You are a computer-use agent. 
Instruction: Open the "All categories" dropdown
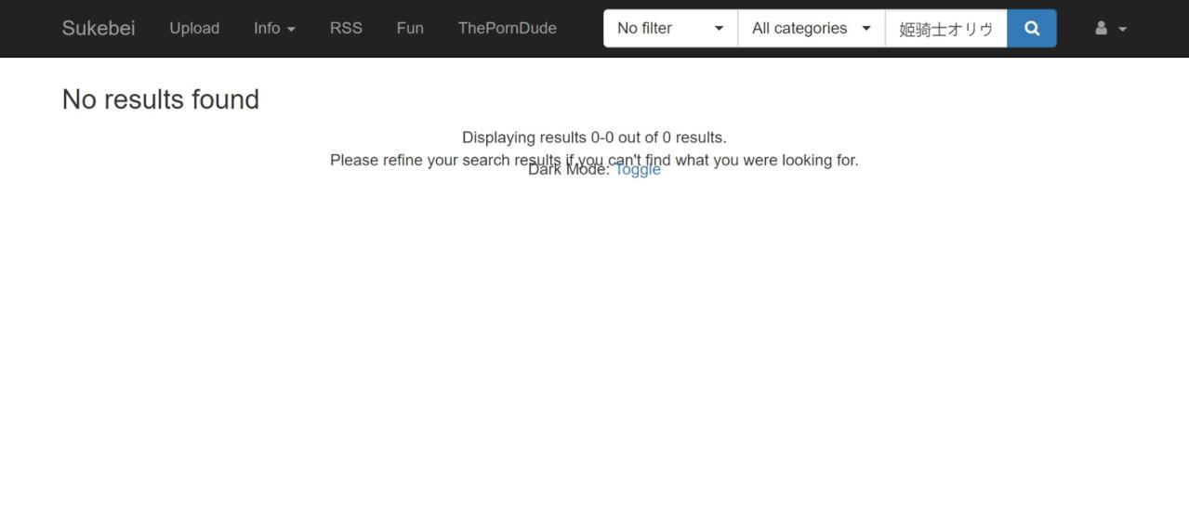810,28
